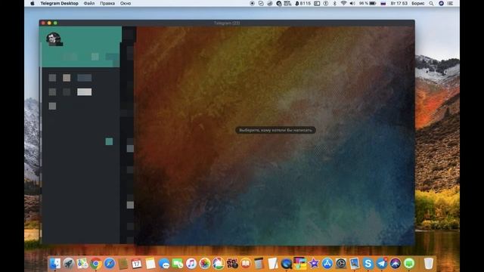Open iBooks from the Dock
Viewport: 484px width, 272px height.
click(246, 264)
